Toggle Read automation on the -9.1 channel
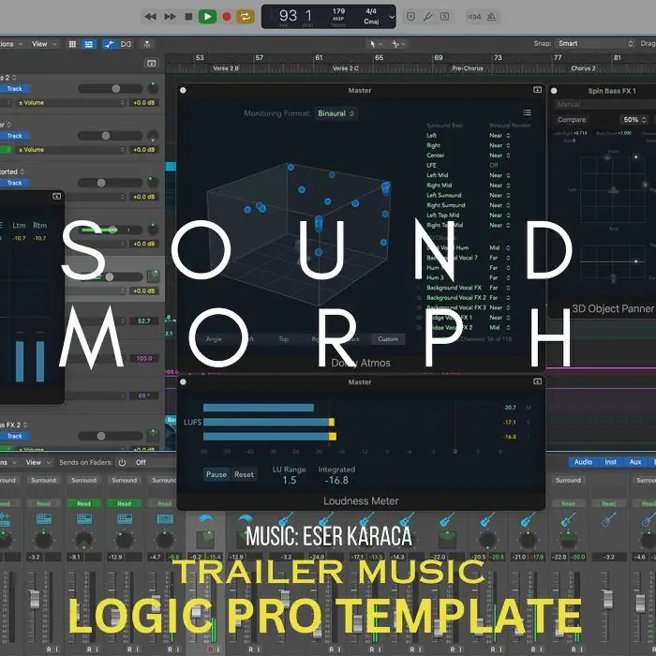 pyautogui.click(x=83, y=504)
